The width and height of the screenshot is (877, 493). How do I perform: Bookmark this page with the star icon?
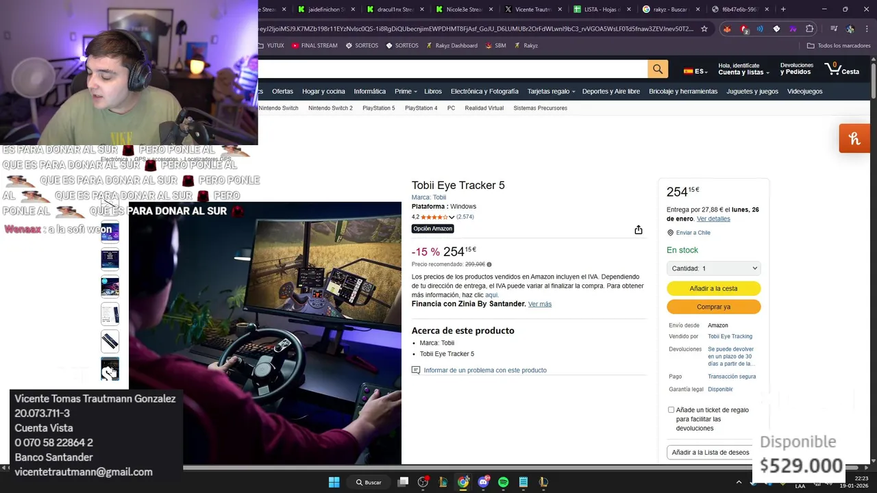(704, 29)
